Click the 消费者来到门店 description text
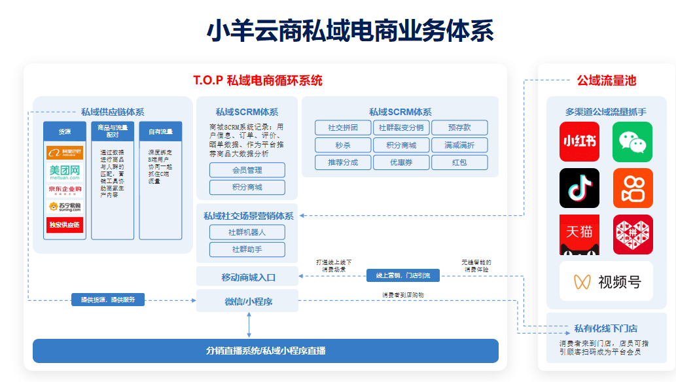 tap(604, 347)
